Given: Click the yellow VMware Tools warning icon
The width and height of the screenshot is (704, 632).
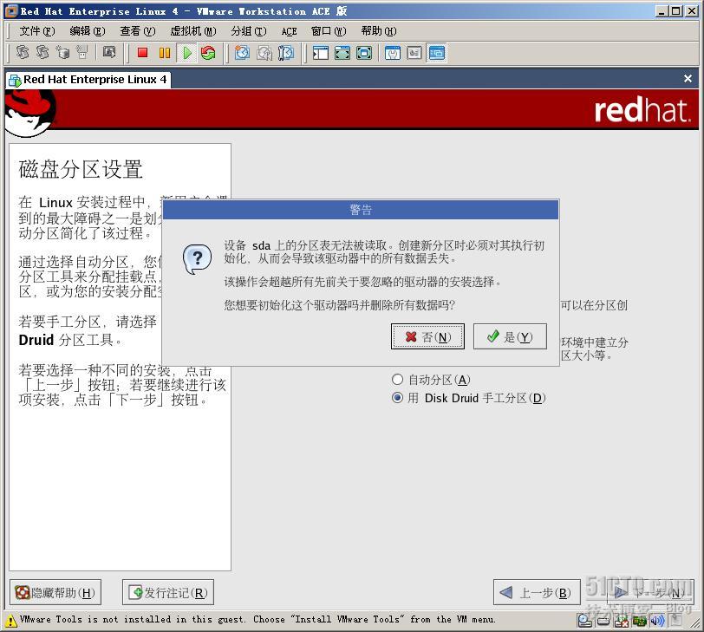Looking at the screenshot, I should click(x=10, y=622).
